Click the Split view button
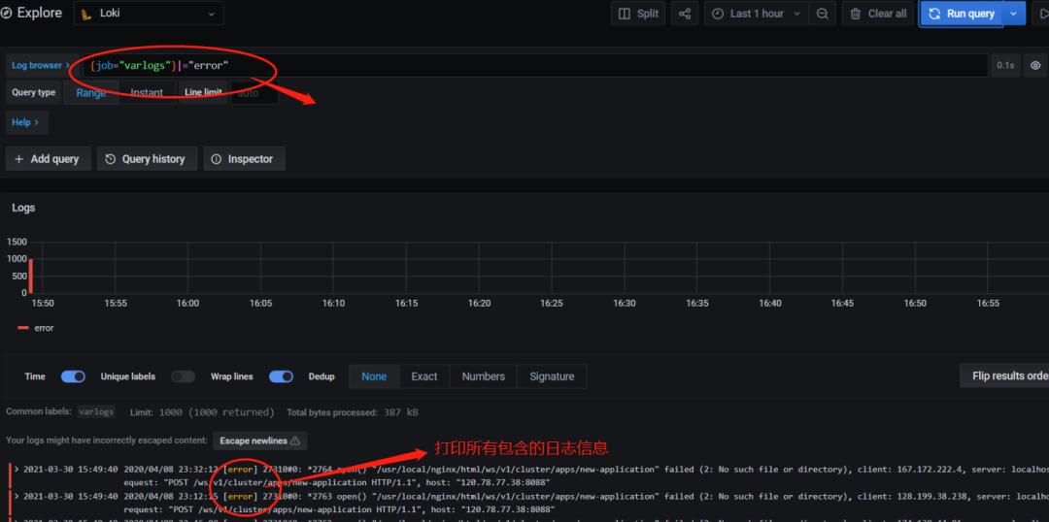This screenshot has height=522, width=1049. tap(638, 14)
